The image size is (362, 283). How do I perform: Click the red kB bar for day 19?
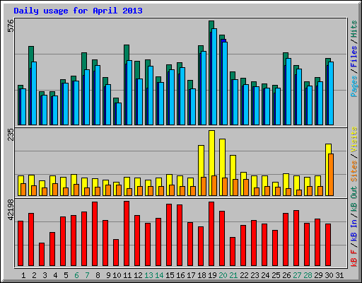click(x=211, y=234)
